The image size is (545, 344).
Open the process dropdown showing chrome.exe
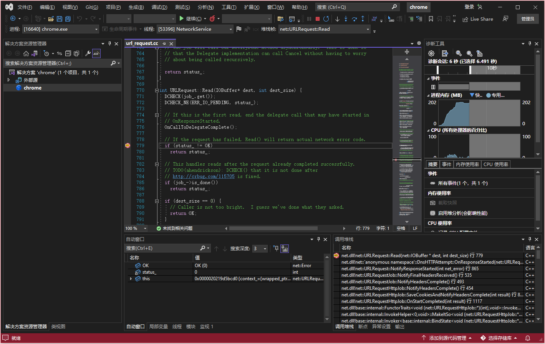tap(61, 29)
